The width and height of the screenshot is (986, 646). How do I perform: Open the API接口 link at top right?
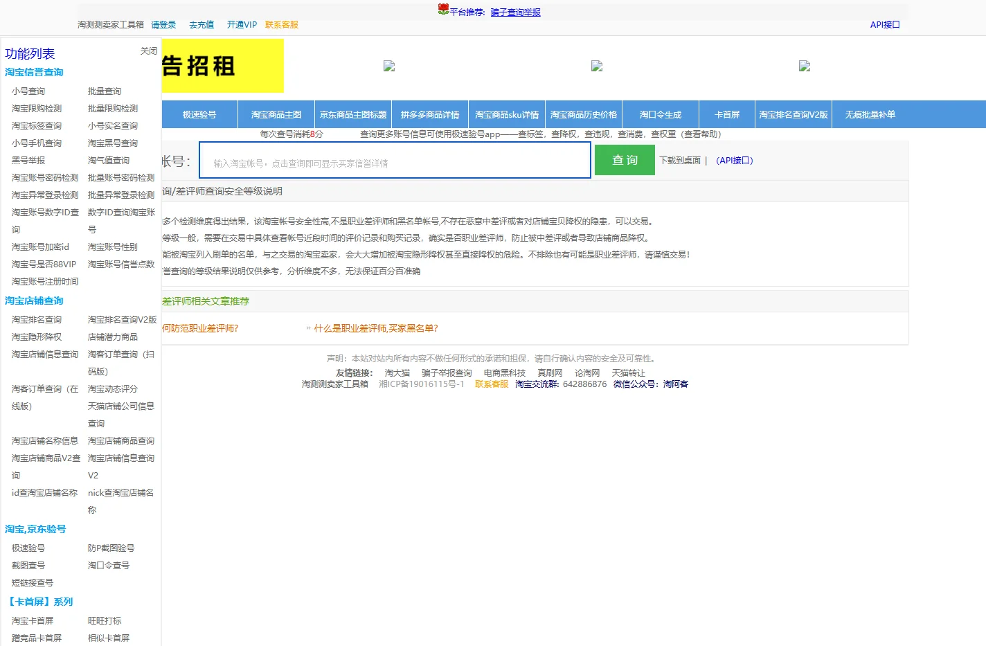[885, 25]
